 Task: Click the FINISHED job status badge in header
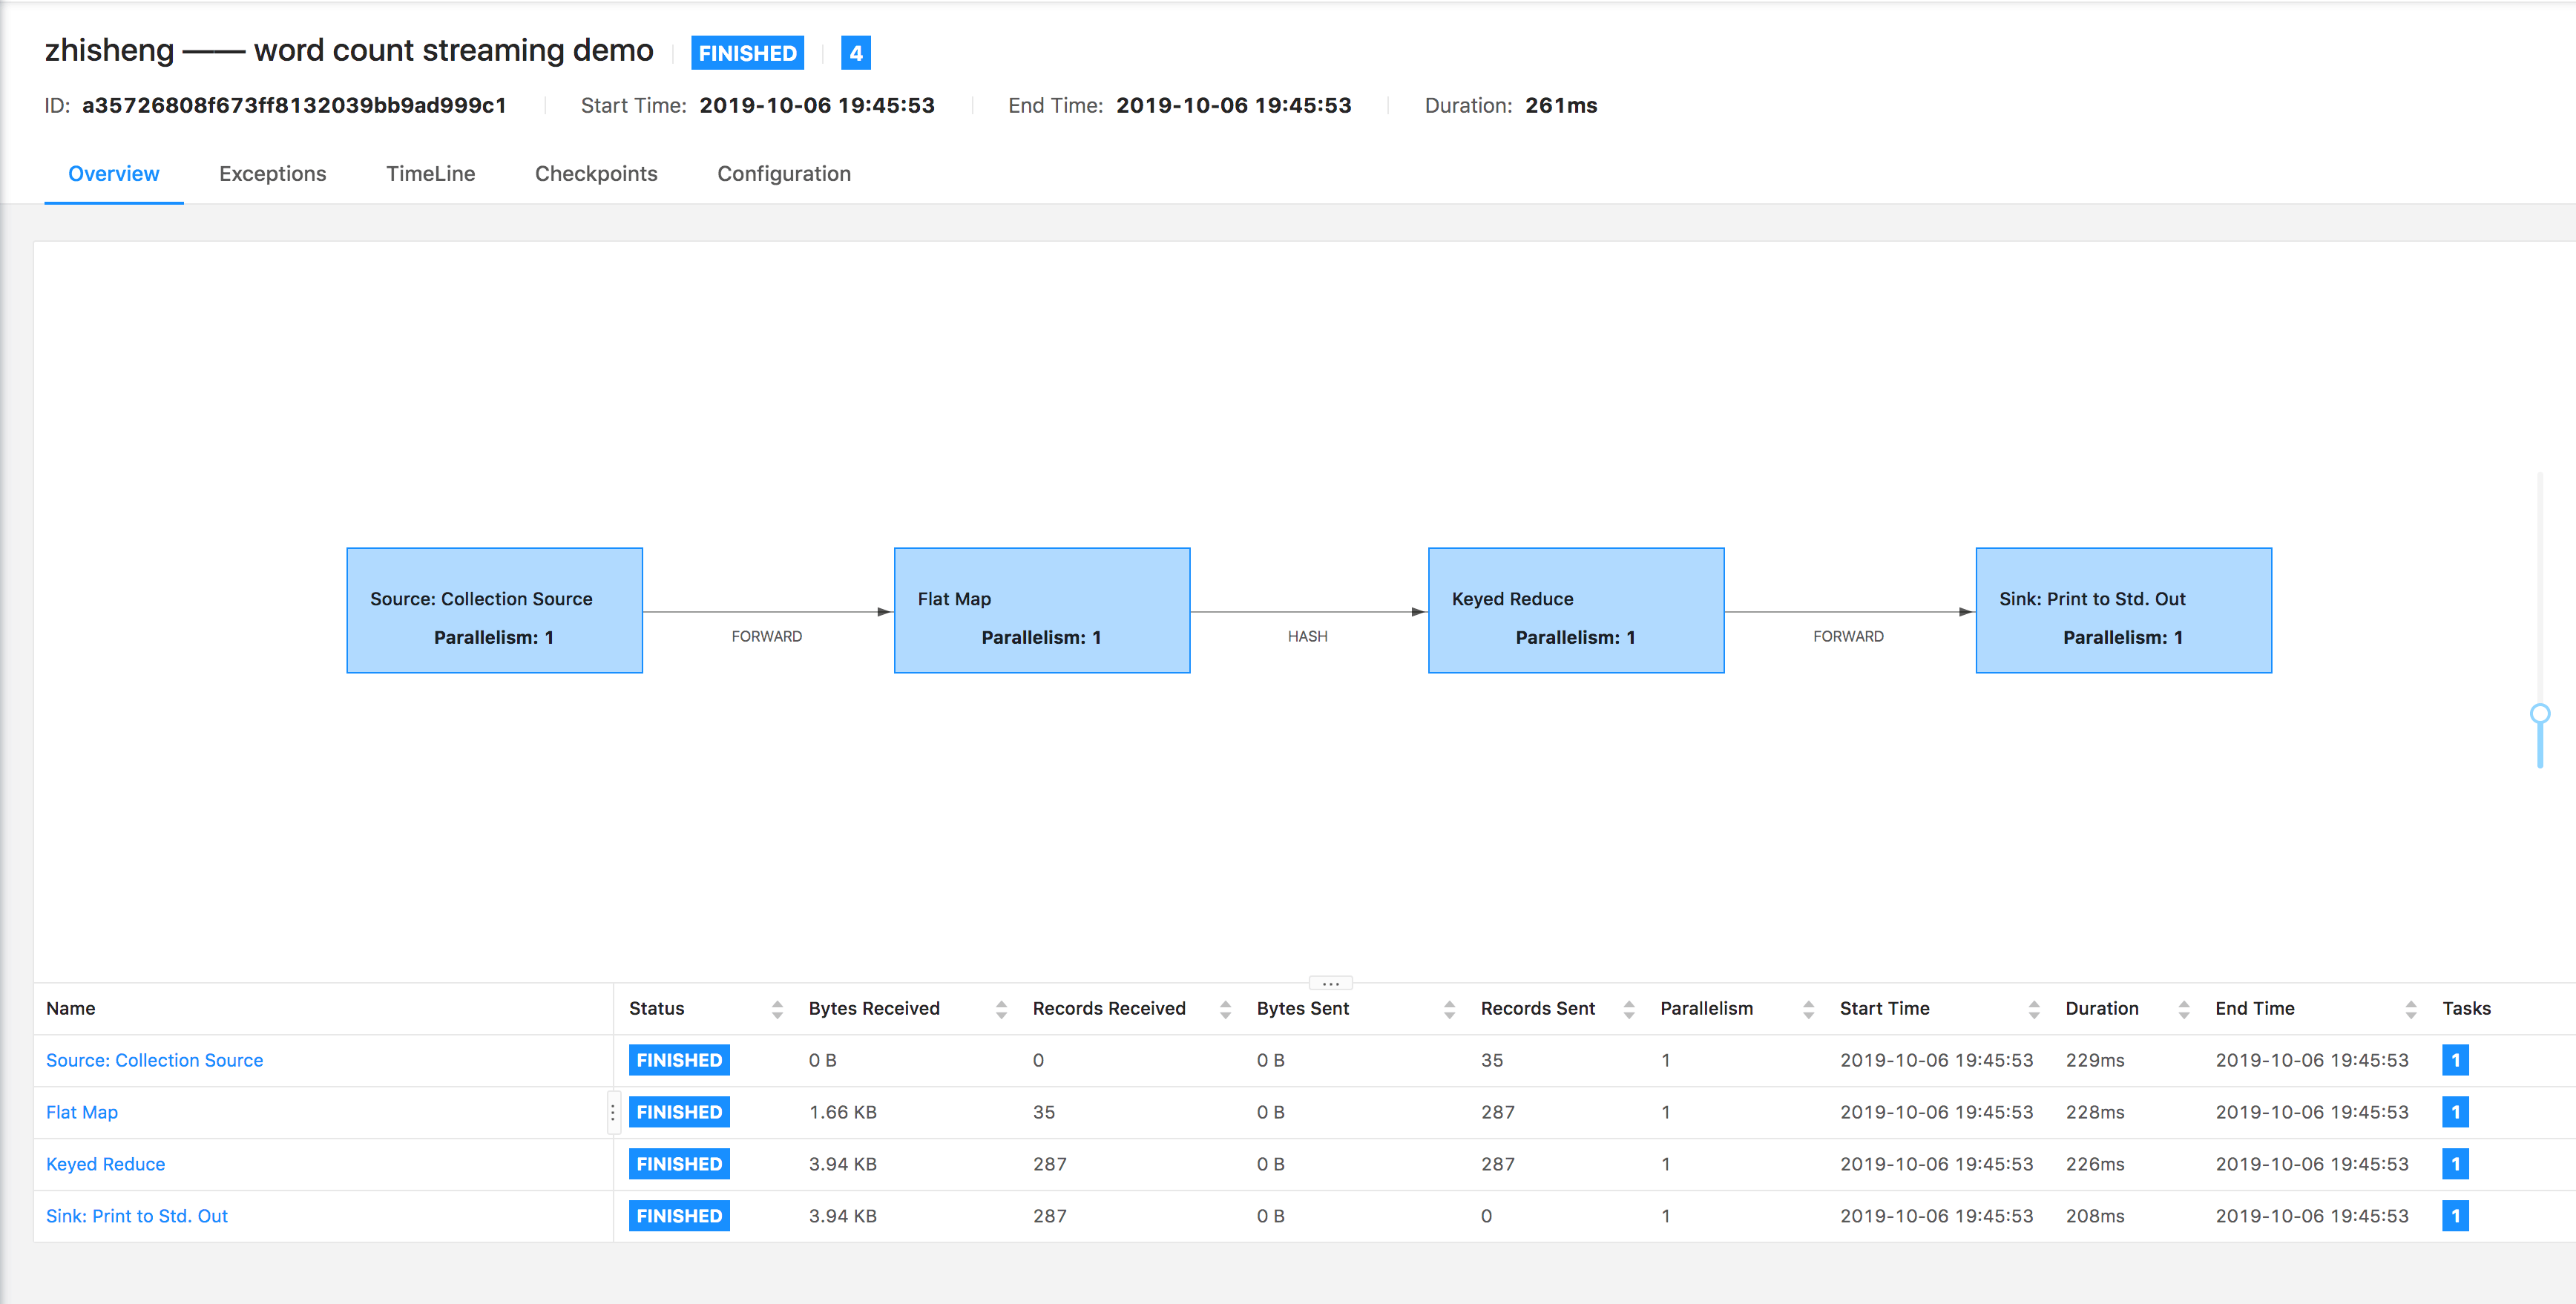pyautogui.click(x=747, y=53)
